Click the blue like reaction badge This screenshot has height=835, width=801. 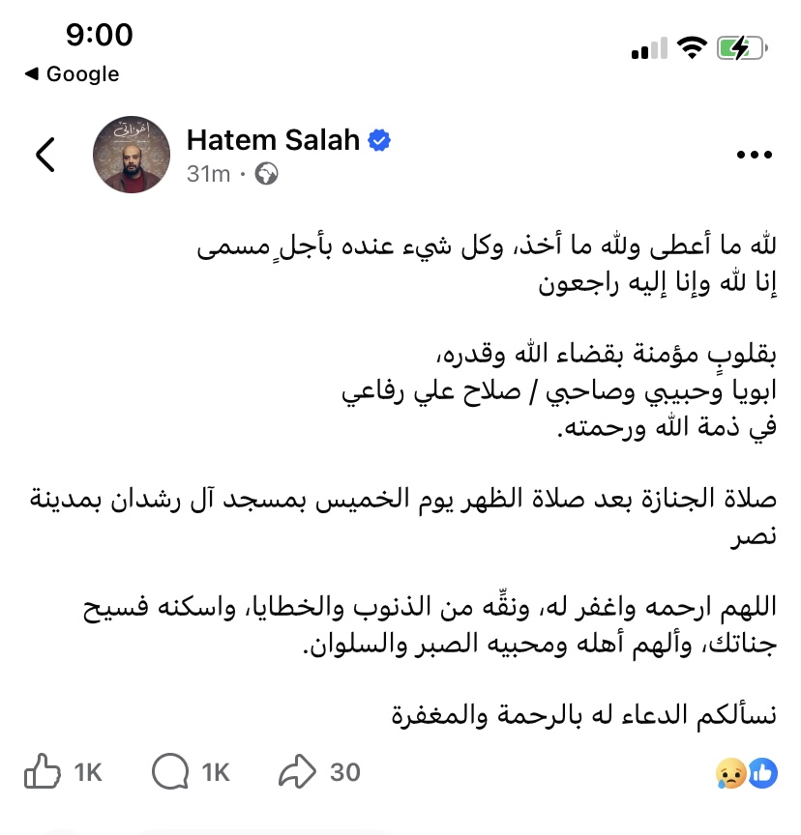(x=761, y=772)
